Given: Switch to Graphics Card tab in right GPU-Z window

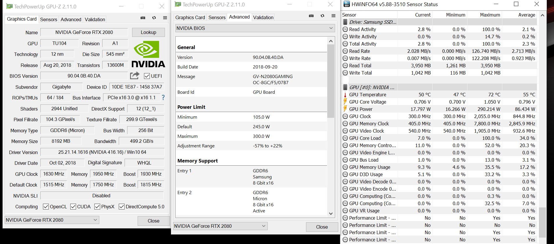Looking at the screenshot, I should click(190, 17).
